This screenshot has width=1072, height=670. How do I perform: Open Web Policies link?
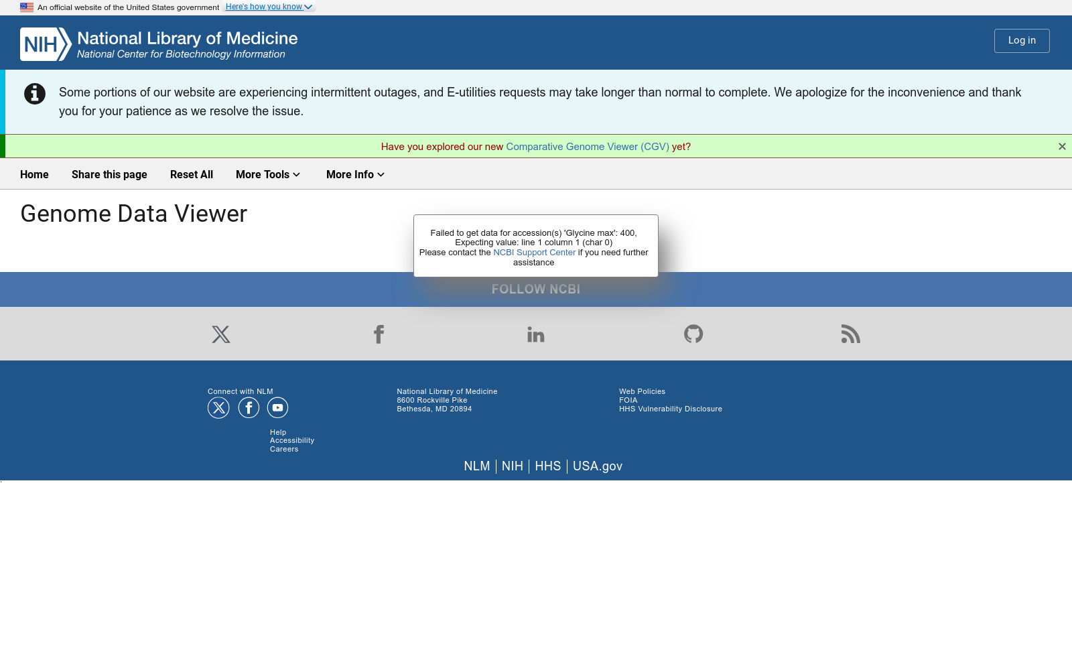pyautogui.click(x=642, y=391)
